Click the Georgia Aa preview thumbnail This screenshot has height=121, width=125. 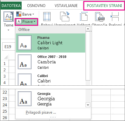(24, 99)
